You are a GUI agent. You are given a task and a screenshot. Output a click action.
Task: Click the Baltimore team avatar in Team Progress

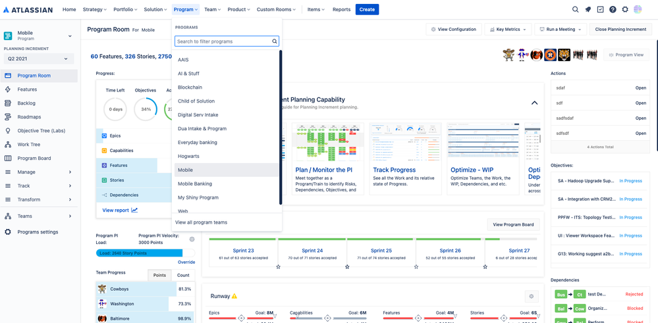102,319
